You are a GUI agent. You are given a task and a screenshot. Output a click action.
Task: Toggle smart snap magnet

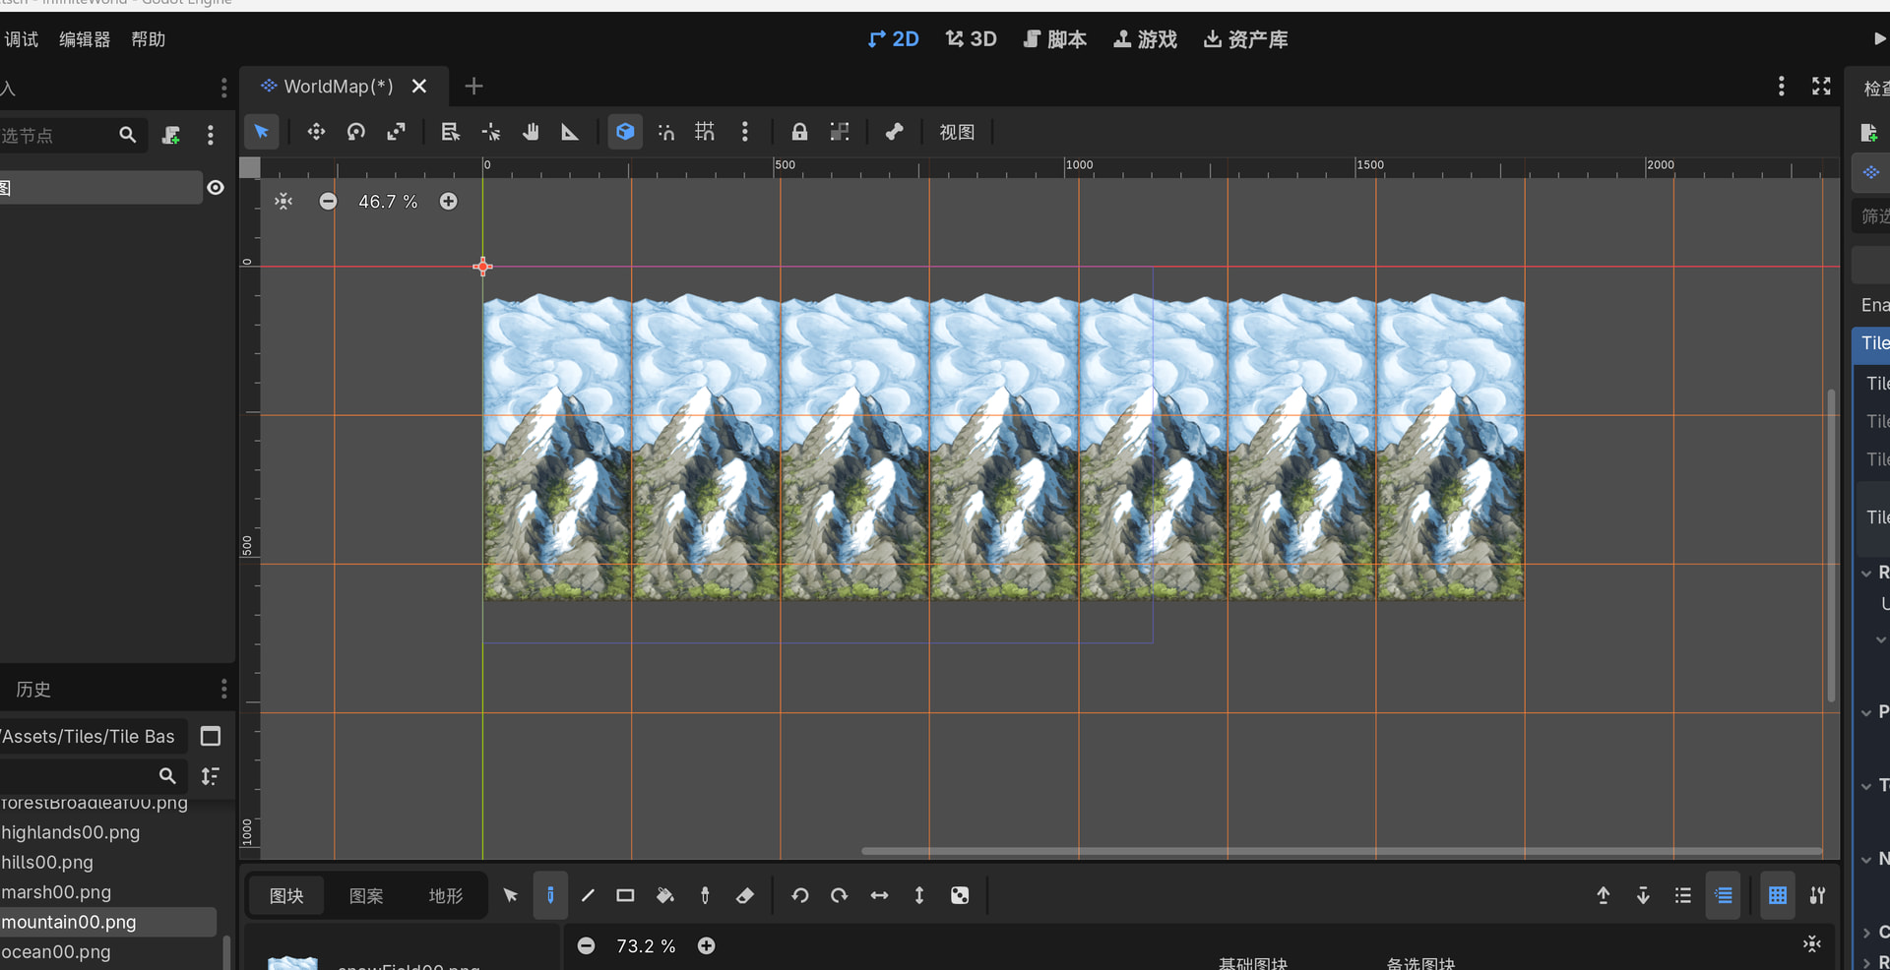(666, 132)
